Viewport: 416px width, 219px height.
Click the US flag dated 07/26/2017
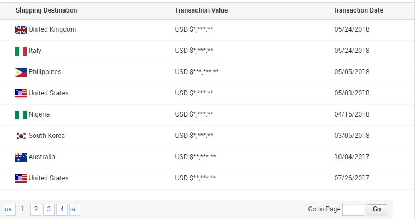point(21,178)
